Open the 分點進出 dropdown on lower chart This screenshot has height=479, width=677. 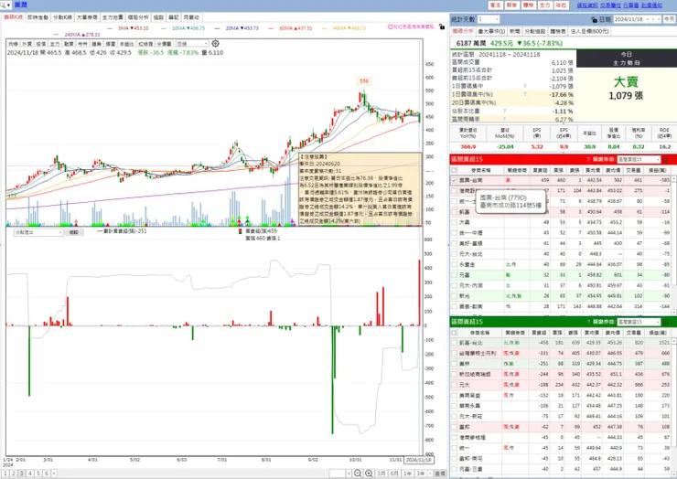pyautogui.click(x=38, y=232)
